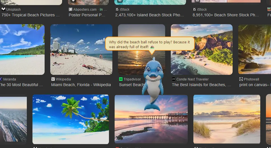The image size is (271, 148).
Task: Open 'The Best Islands for Beaches' title
Action: click(x=201, y=85)
